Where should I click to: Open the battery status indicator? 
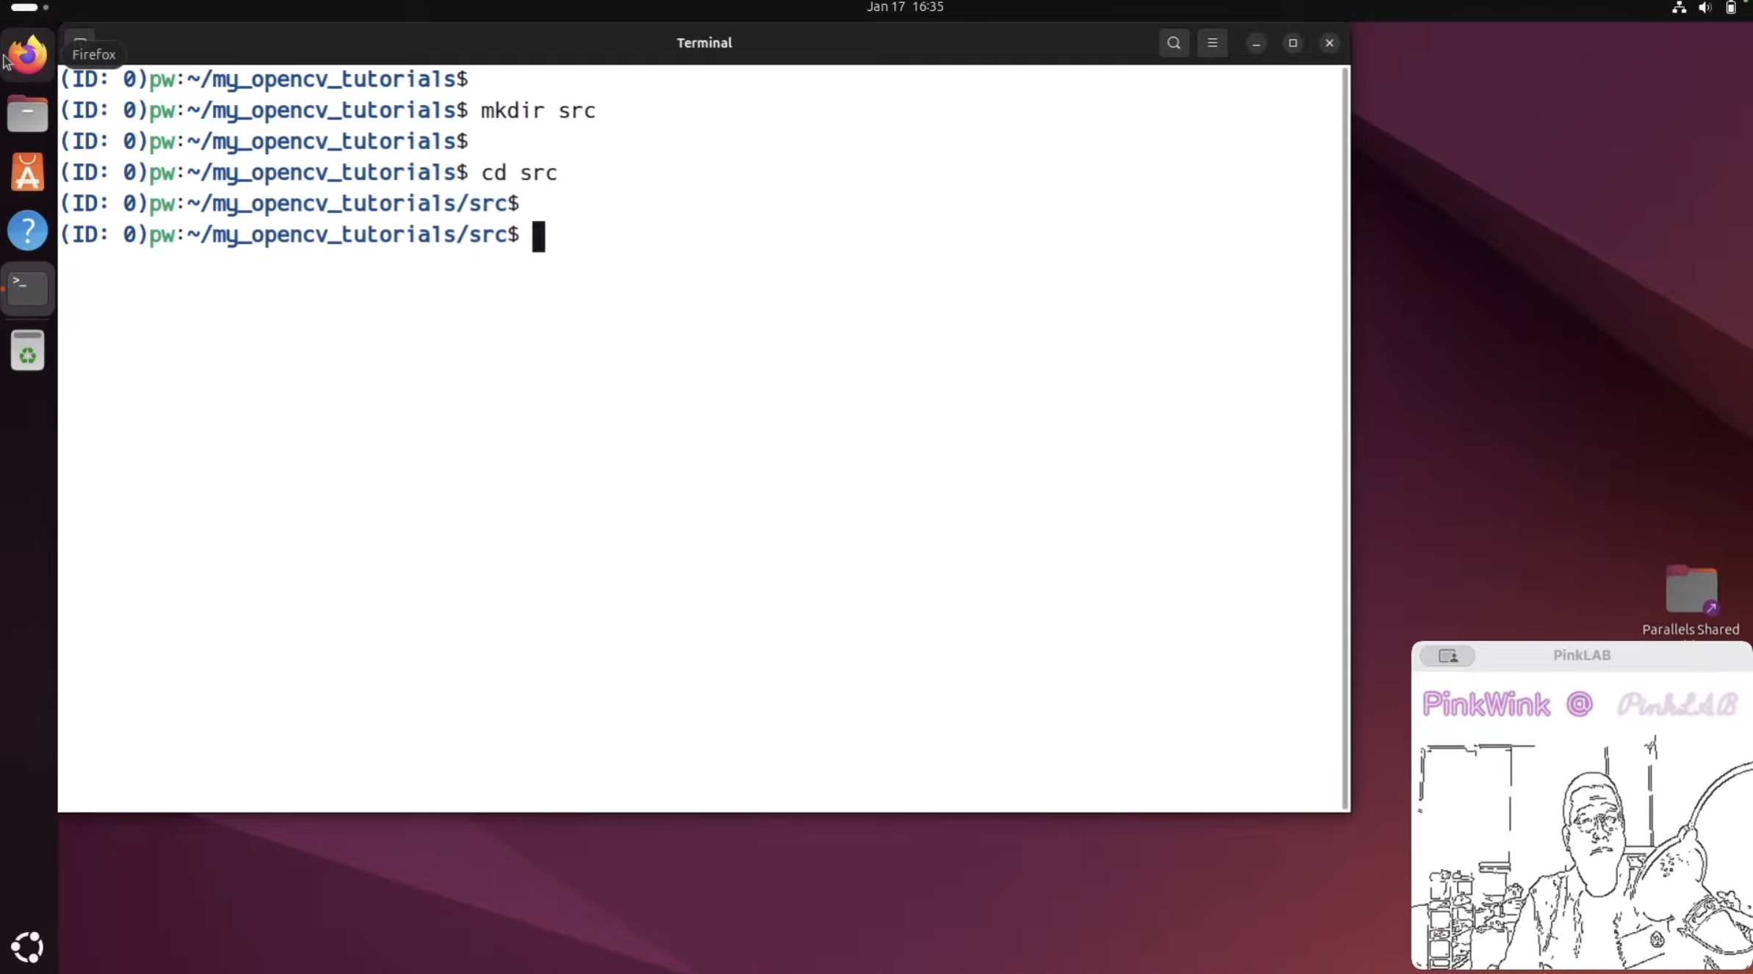click(x=1730, y=8)
